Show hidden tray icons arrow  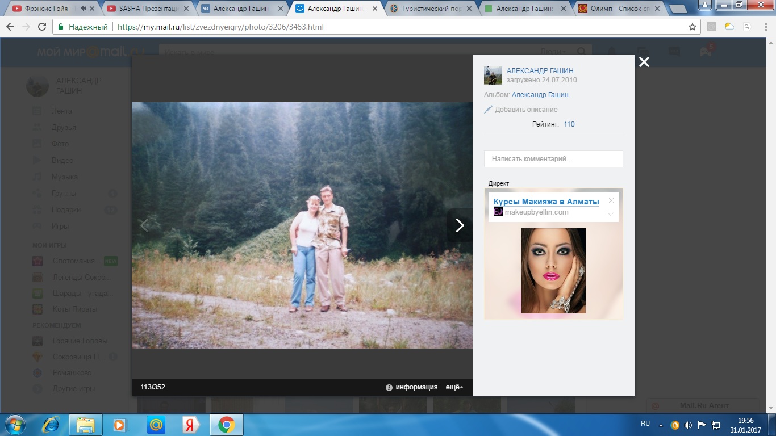(661, 425)
